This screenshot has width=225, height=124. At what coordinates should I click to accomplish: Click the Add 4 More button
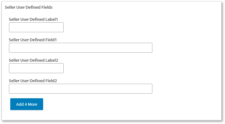tap(27, 104)
